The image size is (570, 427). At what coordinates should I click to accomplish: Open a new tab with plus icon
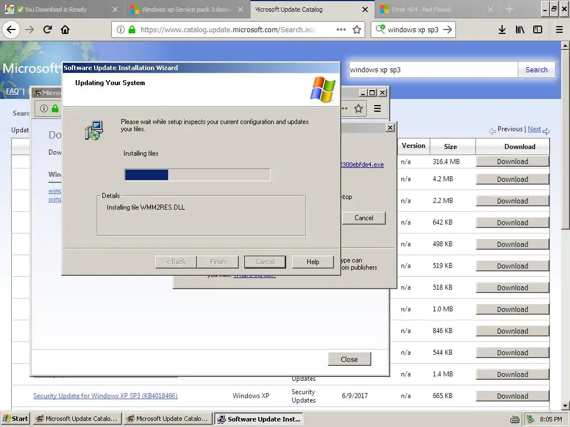(x=509, y=9)
